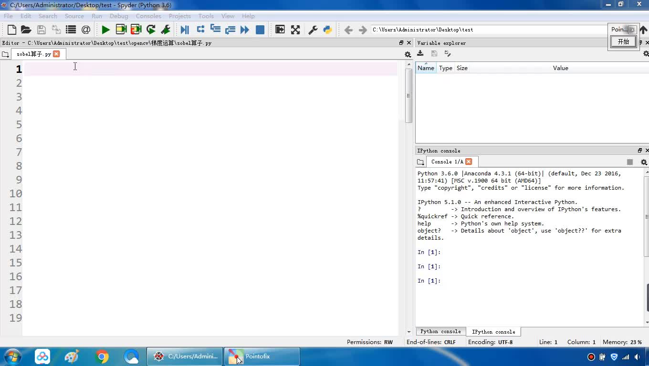
Task: Sort variables by the Name column header
Action: [426, 68]
